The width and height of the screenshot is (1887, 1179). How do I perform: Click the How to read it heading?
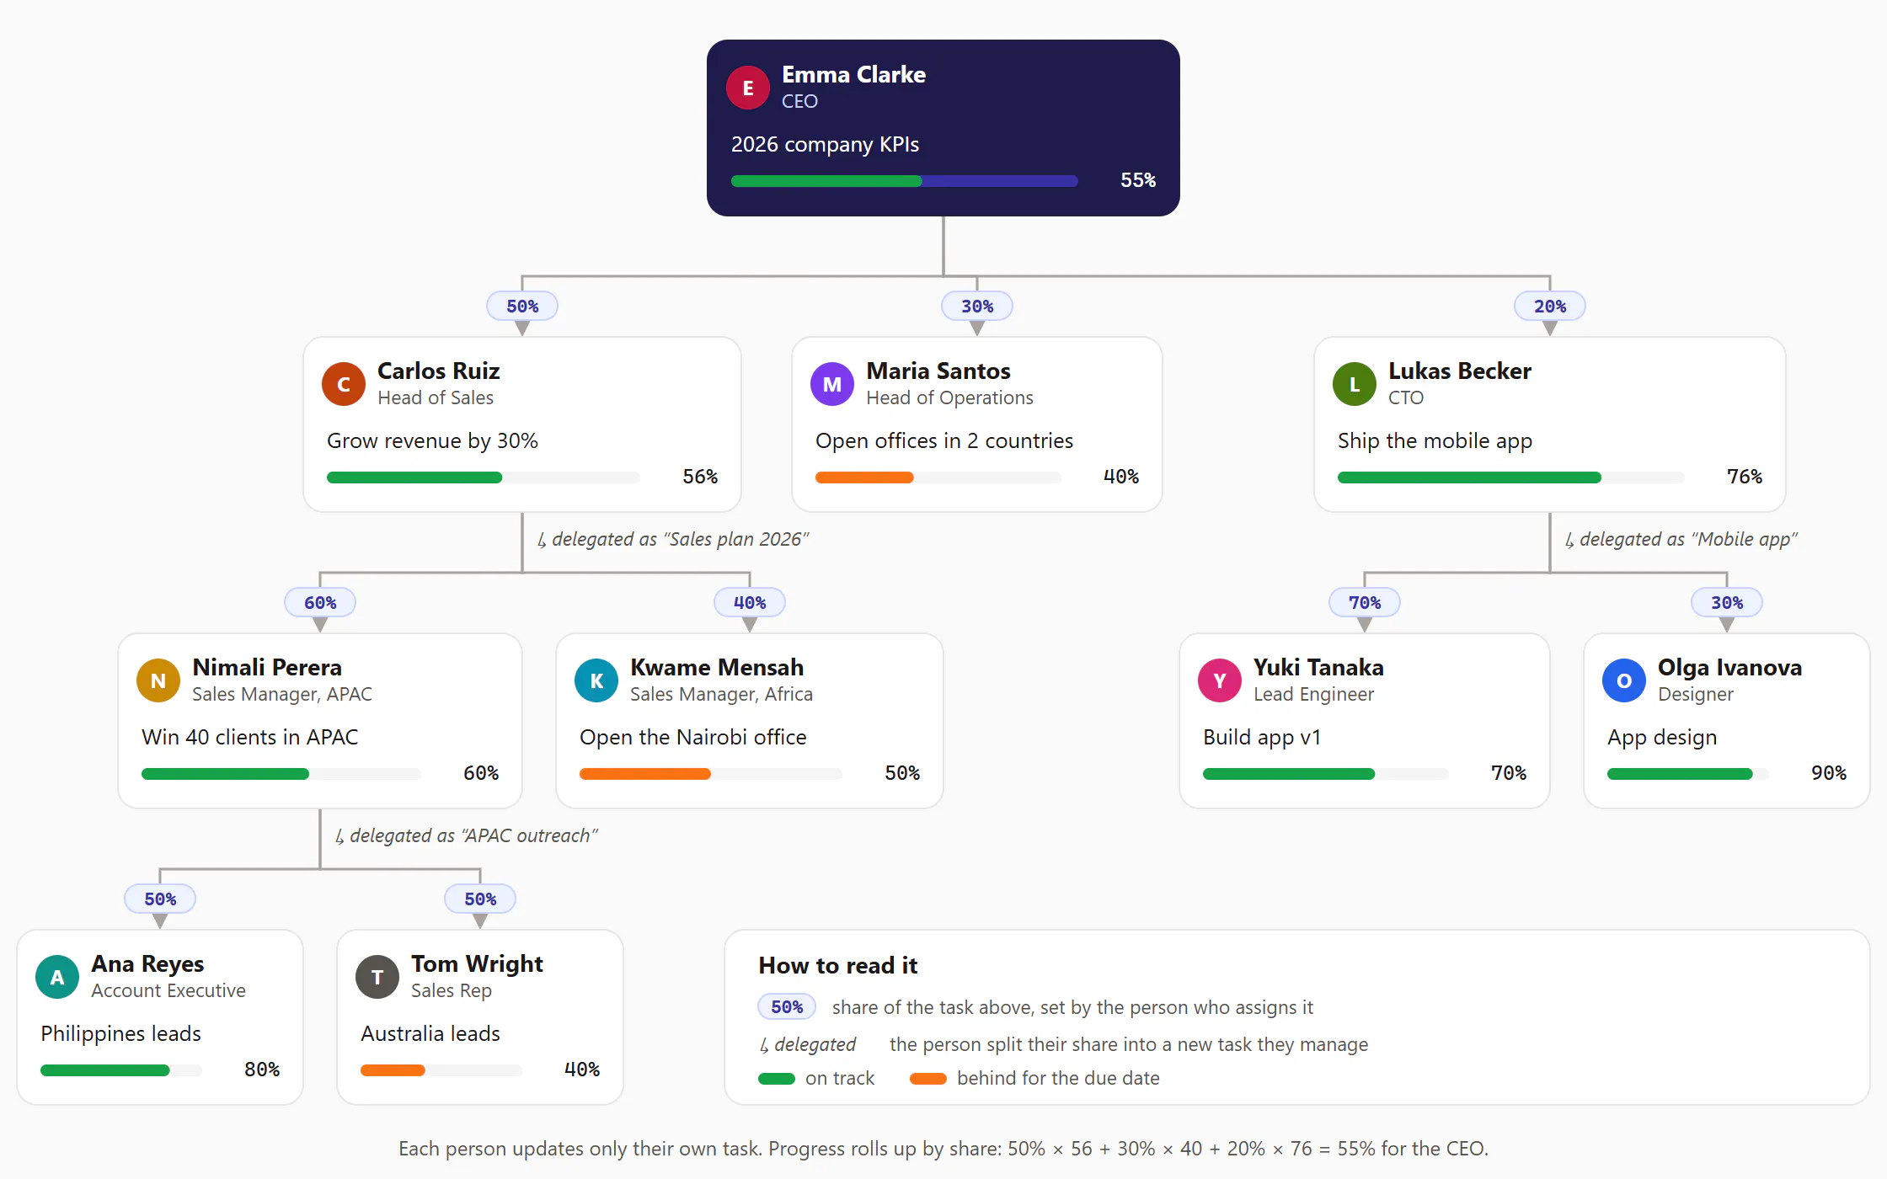(x=838, y=965)
